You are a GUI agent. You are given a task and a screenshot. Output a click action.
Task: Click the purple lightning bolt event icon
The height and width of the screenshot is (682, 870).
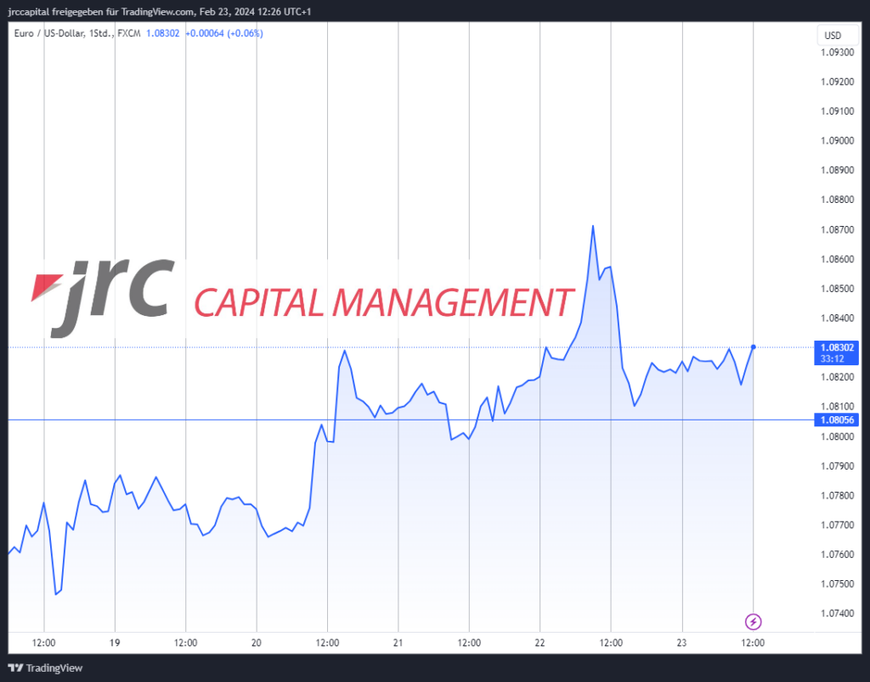753,622
